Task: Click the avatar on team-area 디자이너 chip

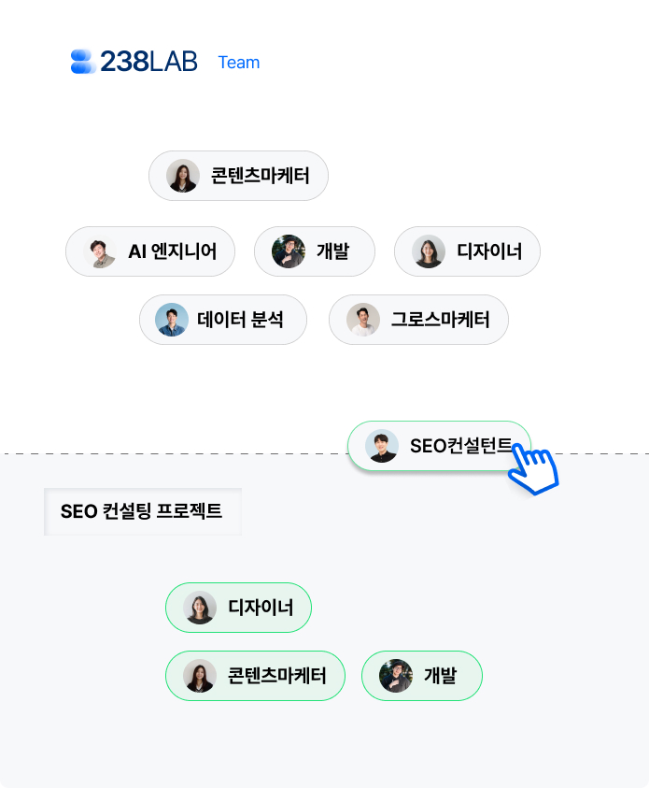Action: (429, 251)
